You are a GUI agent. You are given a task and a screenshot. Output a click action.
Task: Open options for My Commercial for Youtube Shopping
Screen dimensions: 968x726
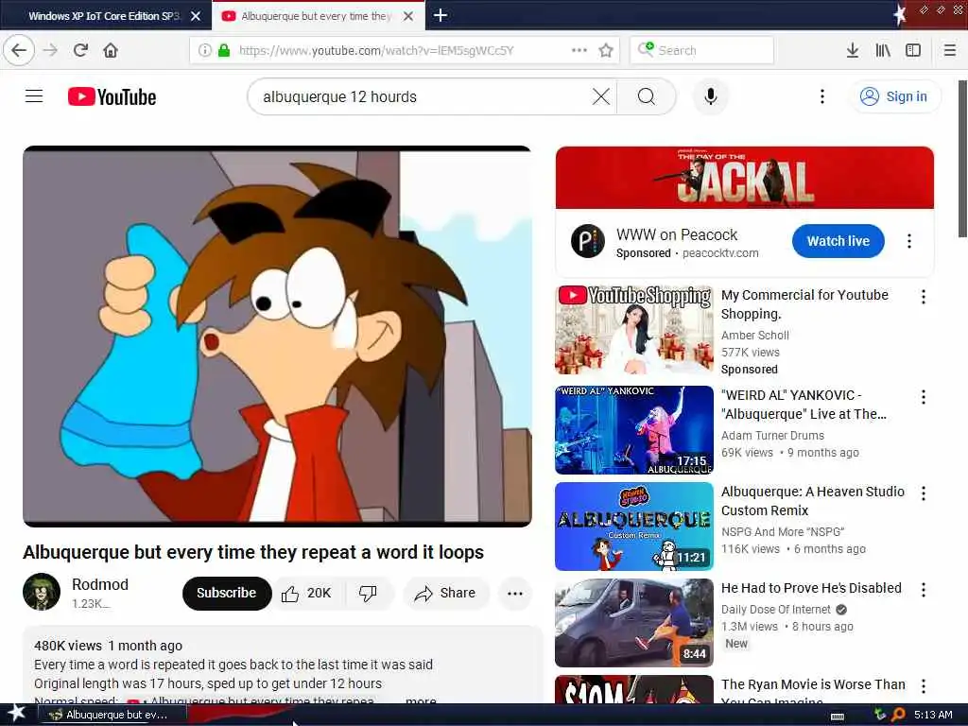[x=923, y=297]
